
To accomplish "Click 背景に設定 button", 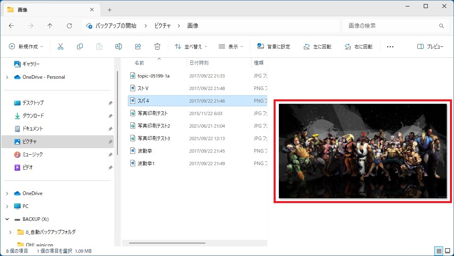I will (x=274, y=46).
